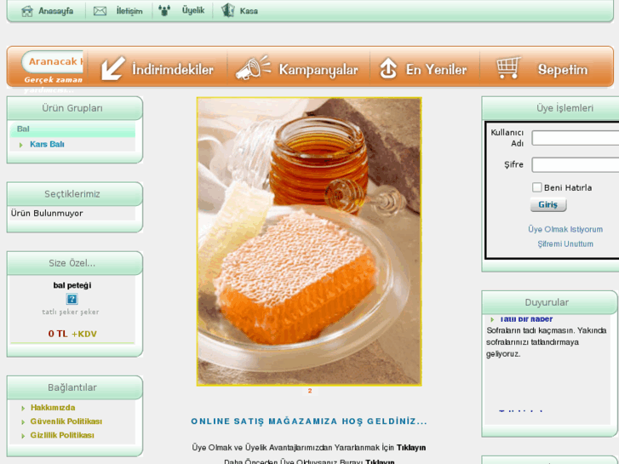Open the Gizlilik Politikası link
Image resolution: width=619 pixels, height=464 pixels.
click(62, 436)
